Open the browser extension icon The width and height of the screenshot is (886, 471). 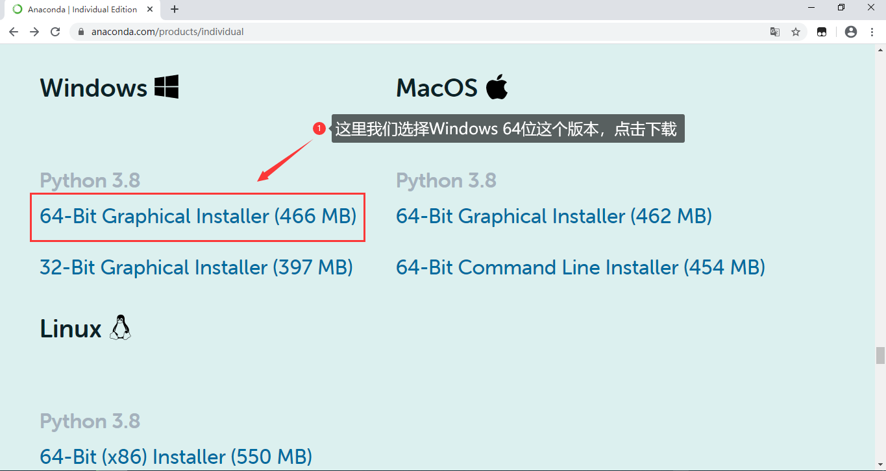click(x=822, y=32)
